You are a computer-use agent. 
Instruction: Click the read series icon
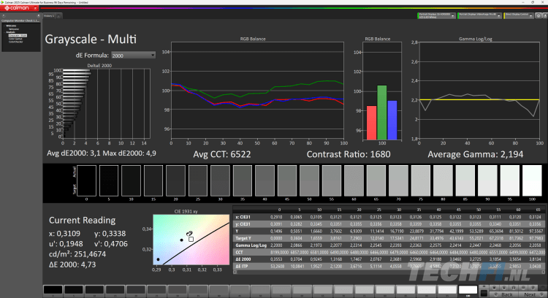[514, 288]
